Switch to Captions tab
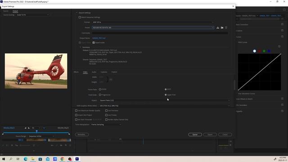Image resolution: width=288 pixels, height=162 pixels. pyautogui.click(x=104, y=72)
